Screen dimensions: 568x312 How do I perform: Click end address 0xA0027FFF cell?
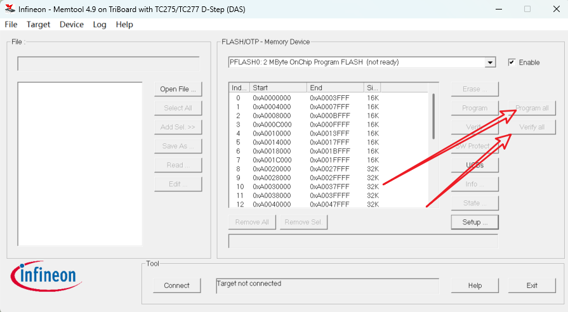coord(329,169)
